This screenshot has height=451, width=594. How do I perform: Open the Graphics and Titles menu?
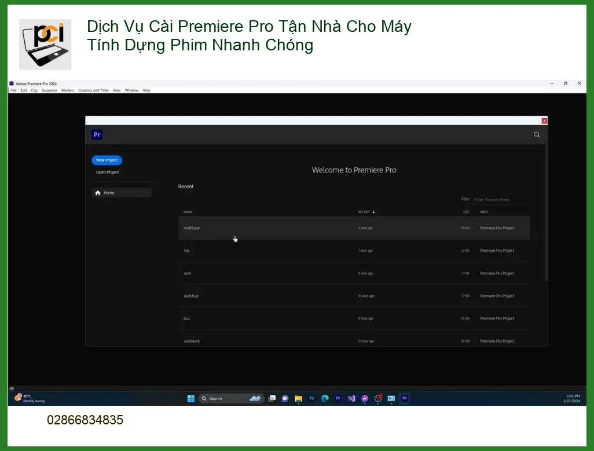pyautogui.click(x=93, y=90)
